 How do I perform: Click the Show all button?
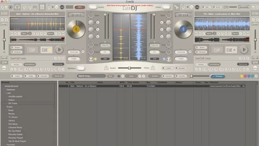coord(58,76)
